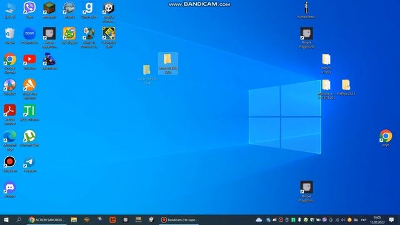400x225 pixels.
Task: Select People Playground shortcut at top right
Action: [306, 37]
